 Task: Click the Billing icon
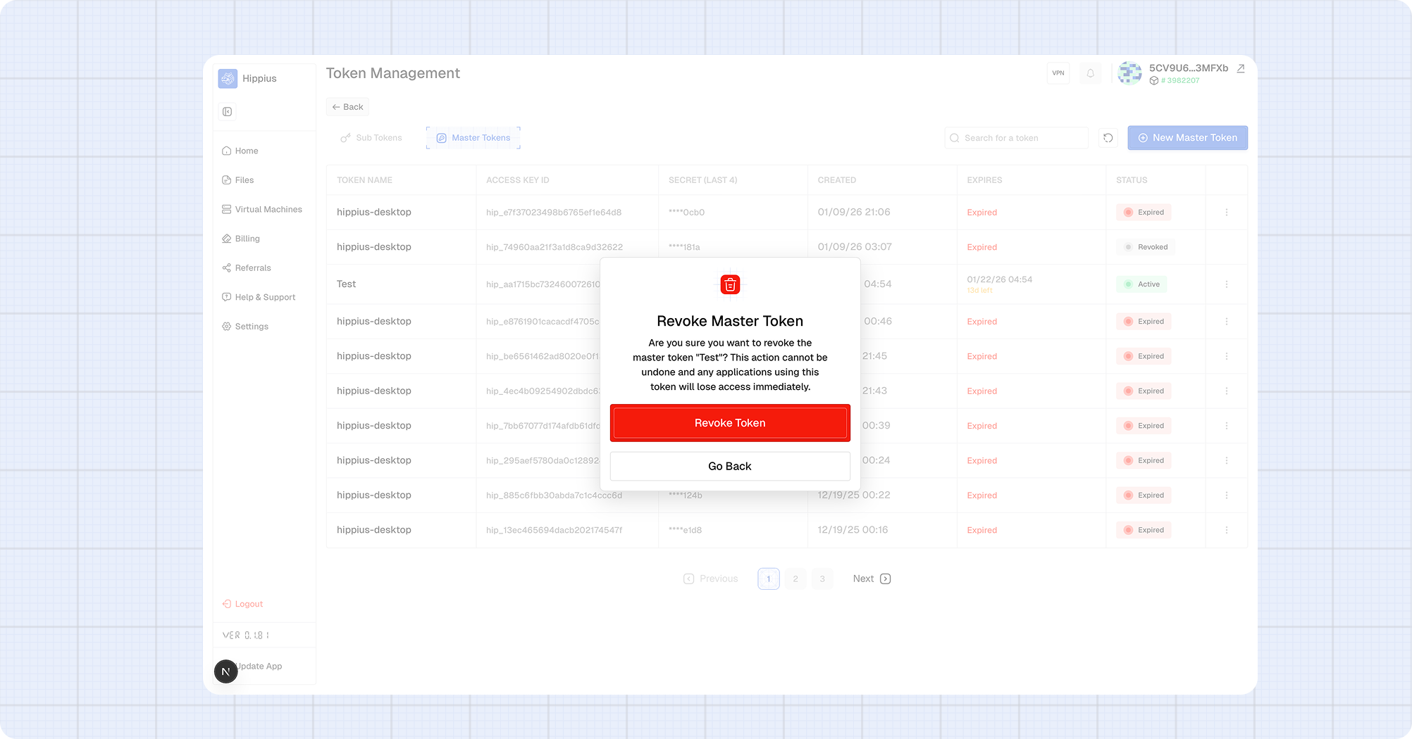coord(226,239)
